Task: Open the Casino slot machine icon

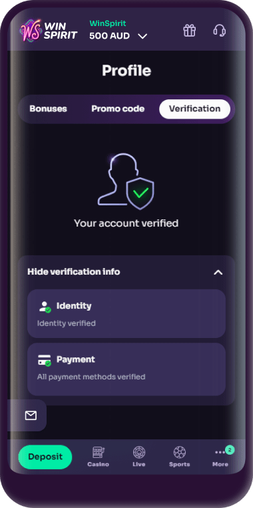Action: point(98,452)
